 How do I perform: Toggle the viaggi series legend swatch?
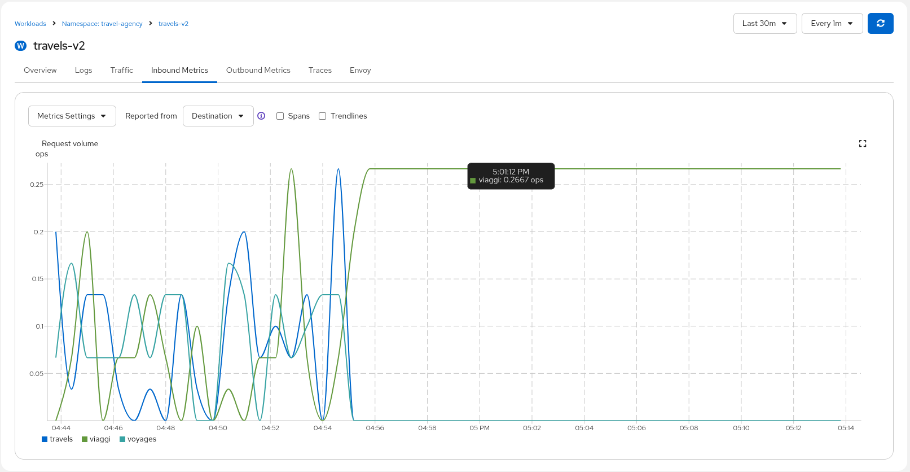tap(85, 439)
